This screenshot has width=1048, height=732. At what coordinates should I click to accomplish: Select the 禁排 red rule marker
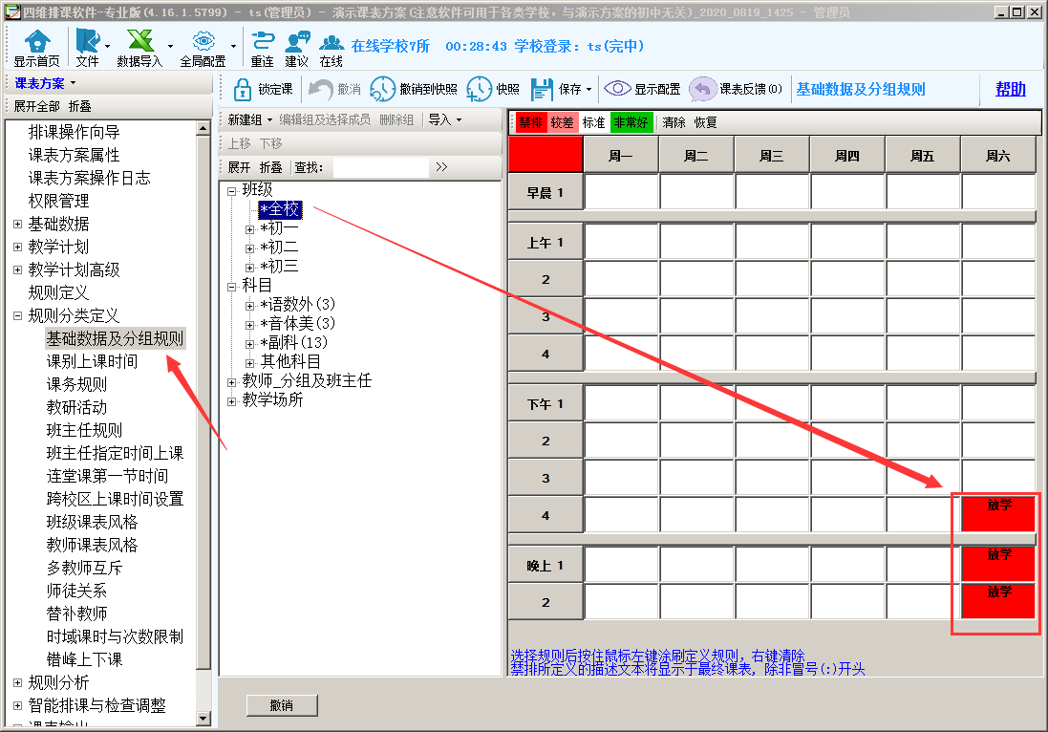click(529, 122)
